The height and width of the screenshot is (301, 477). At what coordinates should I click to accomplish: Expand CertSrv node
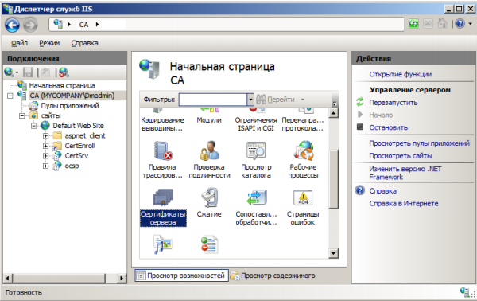click(45, 156)
